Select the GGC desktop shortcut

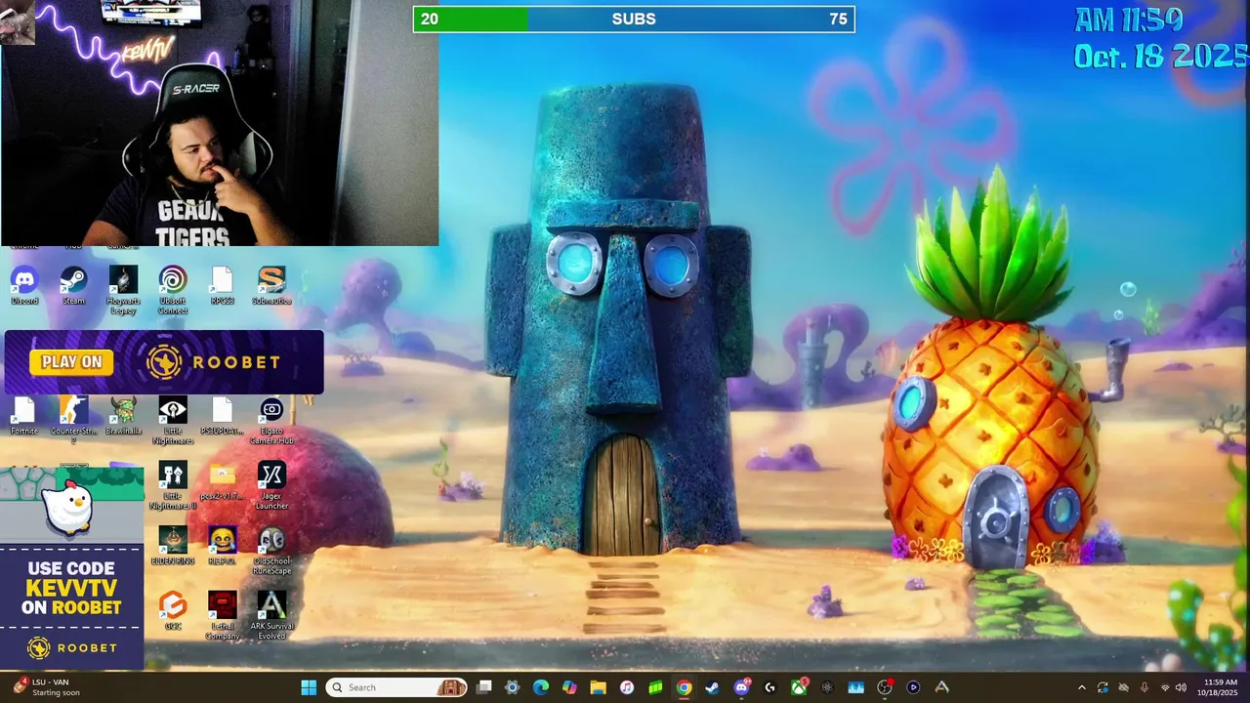(x=173, y=610)
